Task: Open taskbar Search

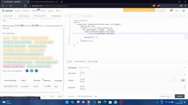Action: point(73,102)
